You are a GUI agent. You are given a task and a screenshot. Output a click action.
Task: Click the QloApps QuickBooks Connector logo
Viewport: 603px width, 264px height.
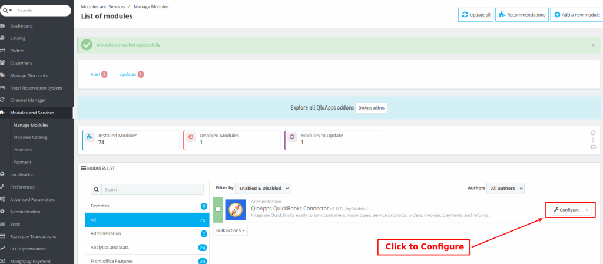(236, 209)
